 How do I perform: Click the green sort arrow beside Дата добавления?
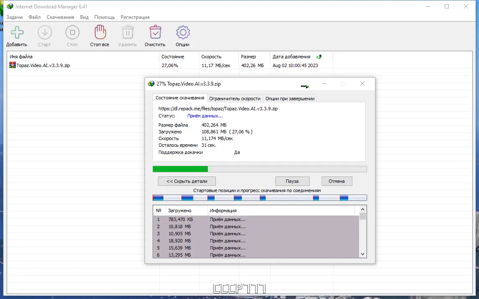(319, 57)
